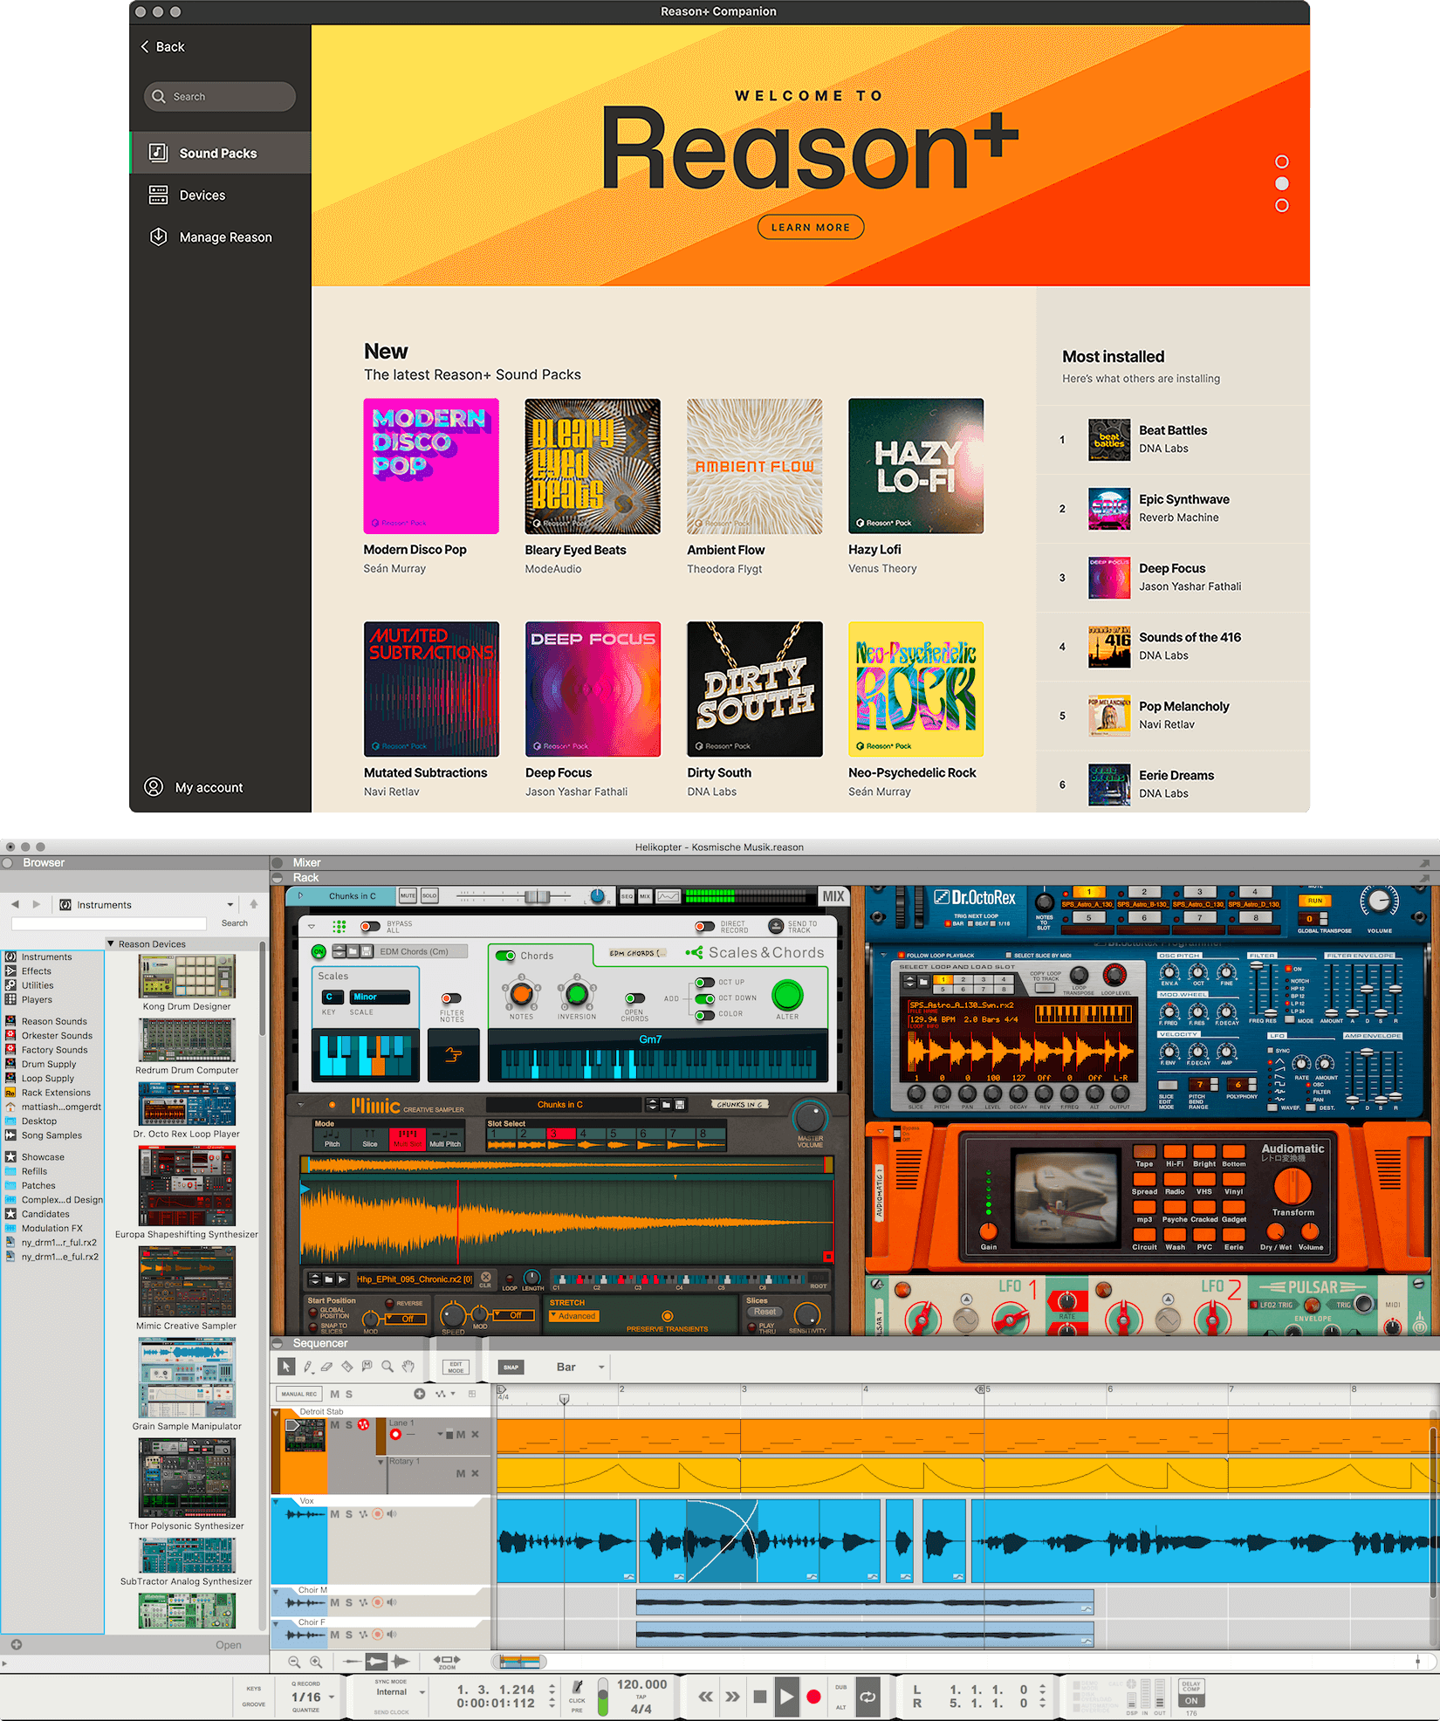Image resolution: width=1440 pixels, height=1721 pixels.
Task: Adjust the metronome click level slider
Action: pyautogui.click(x=602, y=1696)
